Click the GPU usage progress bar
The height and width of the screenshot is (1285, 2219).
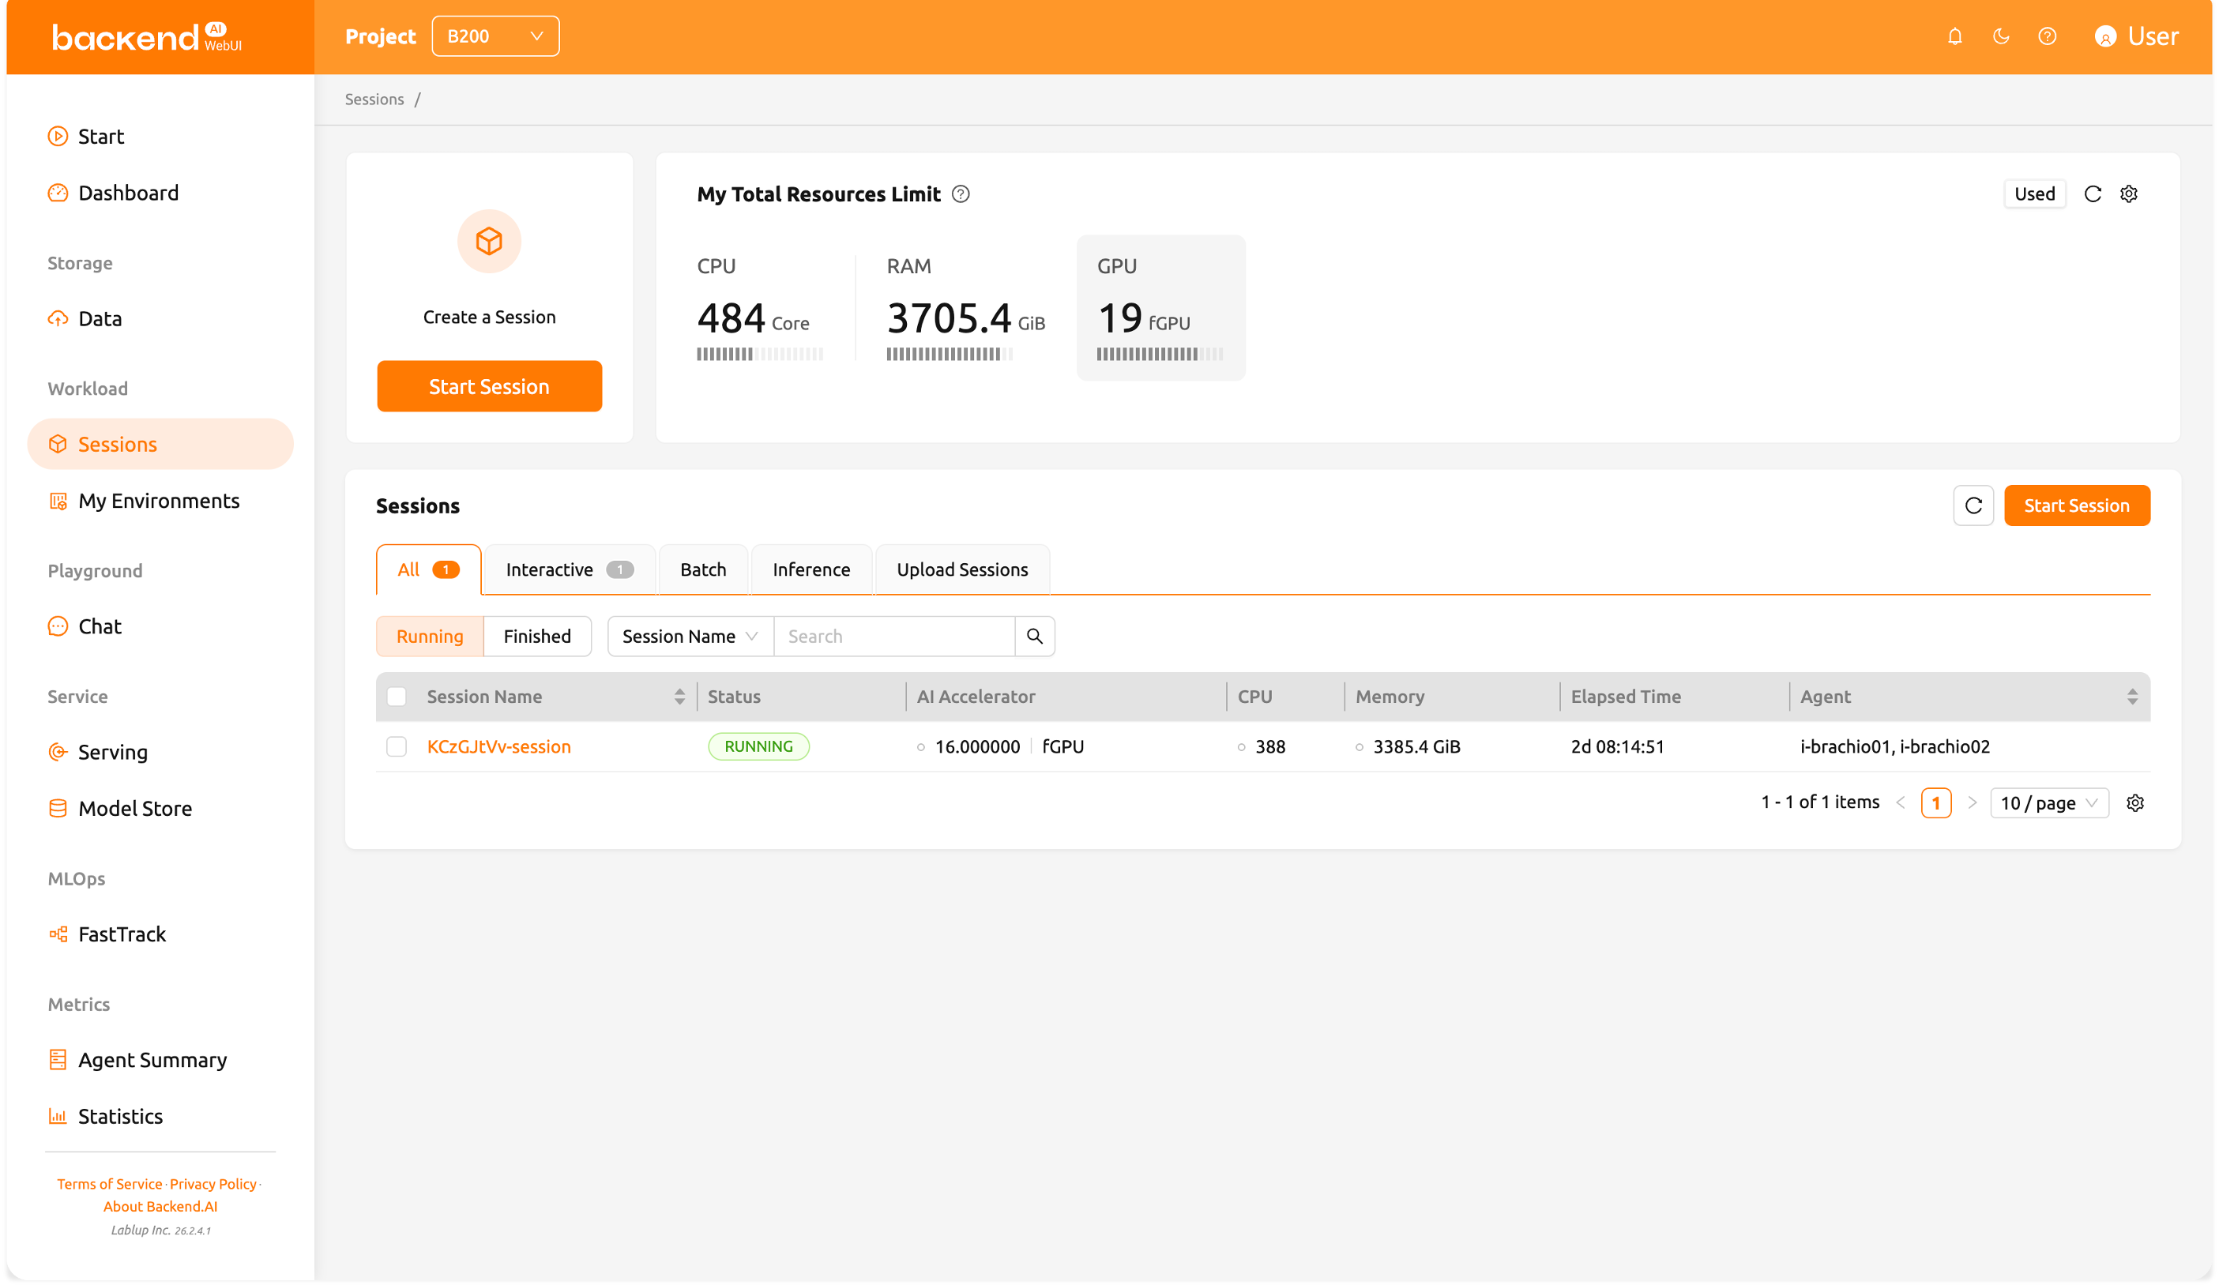(x=1159, y=354)
